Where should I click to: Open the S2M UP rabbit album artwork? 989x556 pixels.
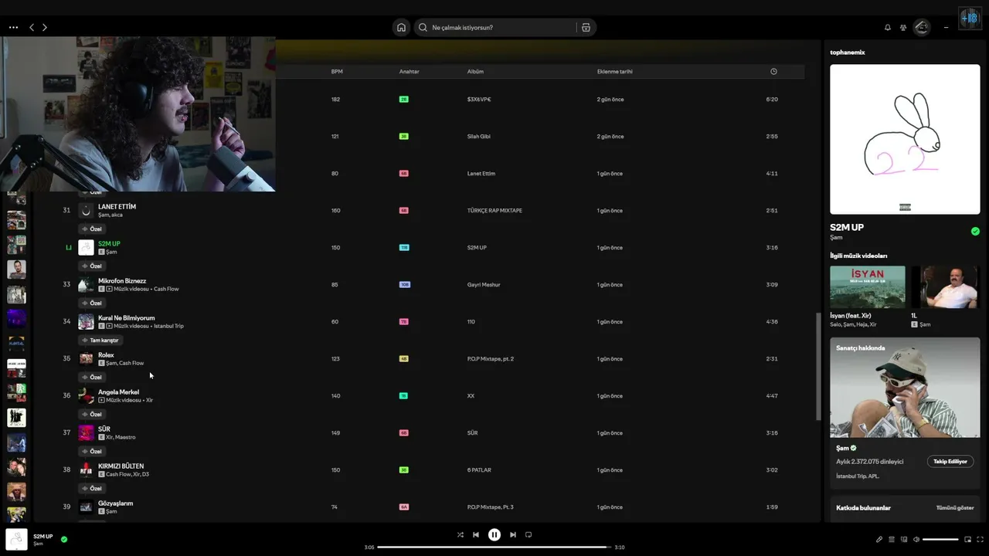(x=905, y=139)
